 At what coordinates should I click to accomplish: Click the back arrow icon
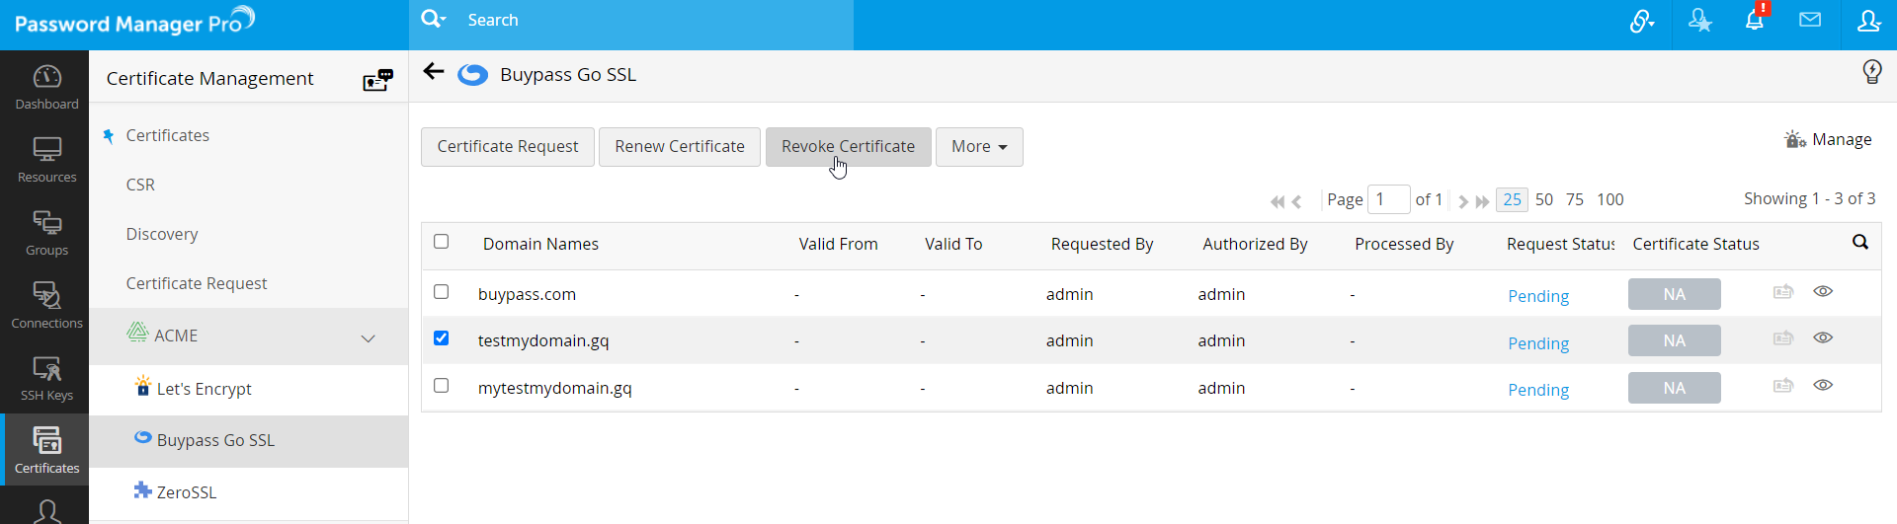(x=433, y=71)
